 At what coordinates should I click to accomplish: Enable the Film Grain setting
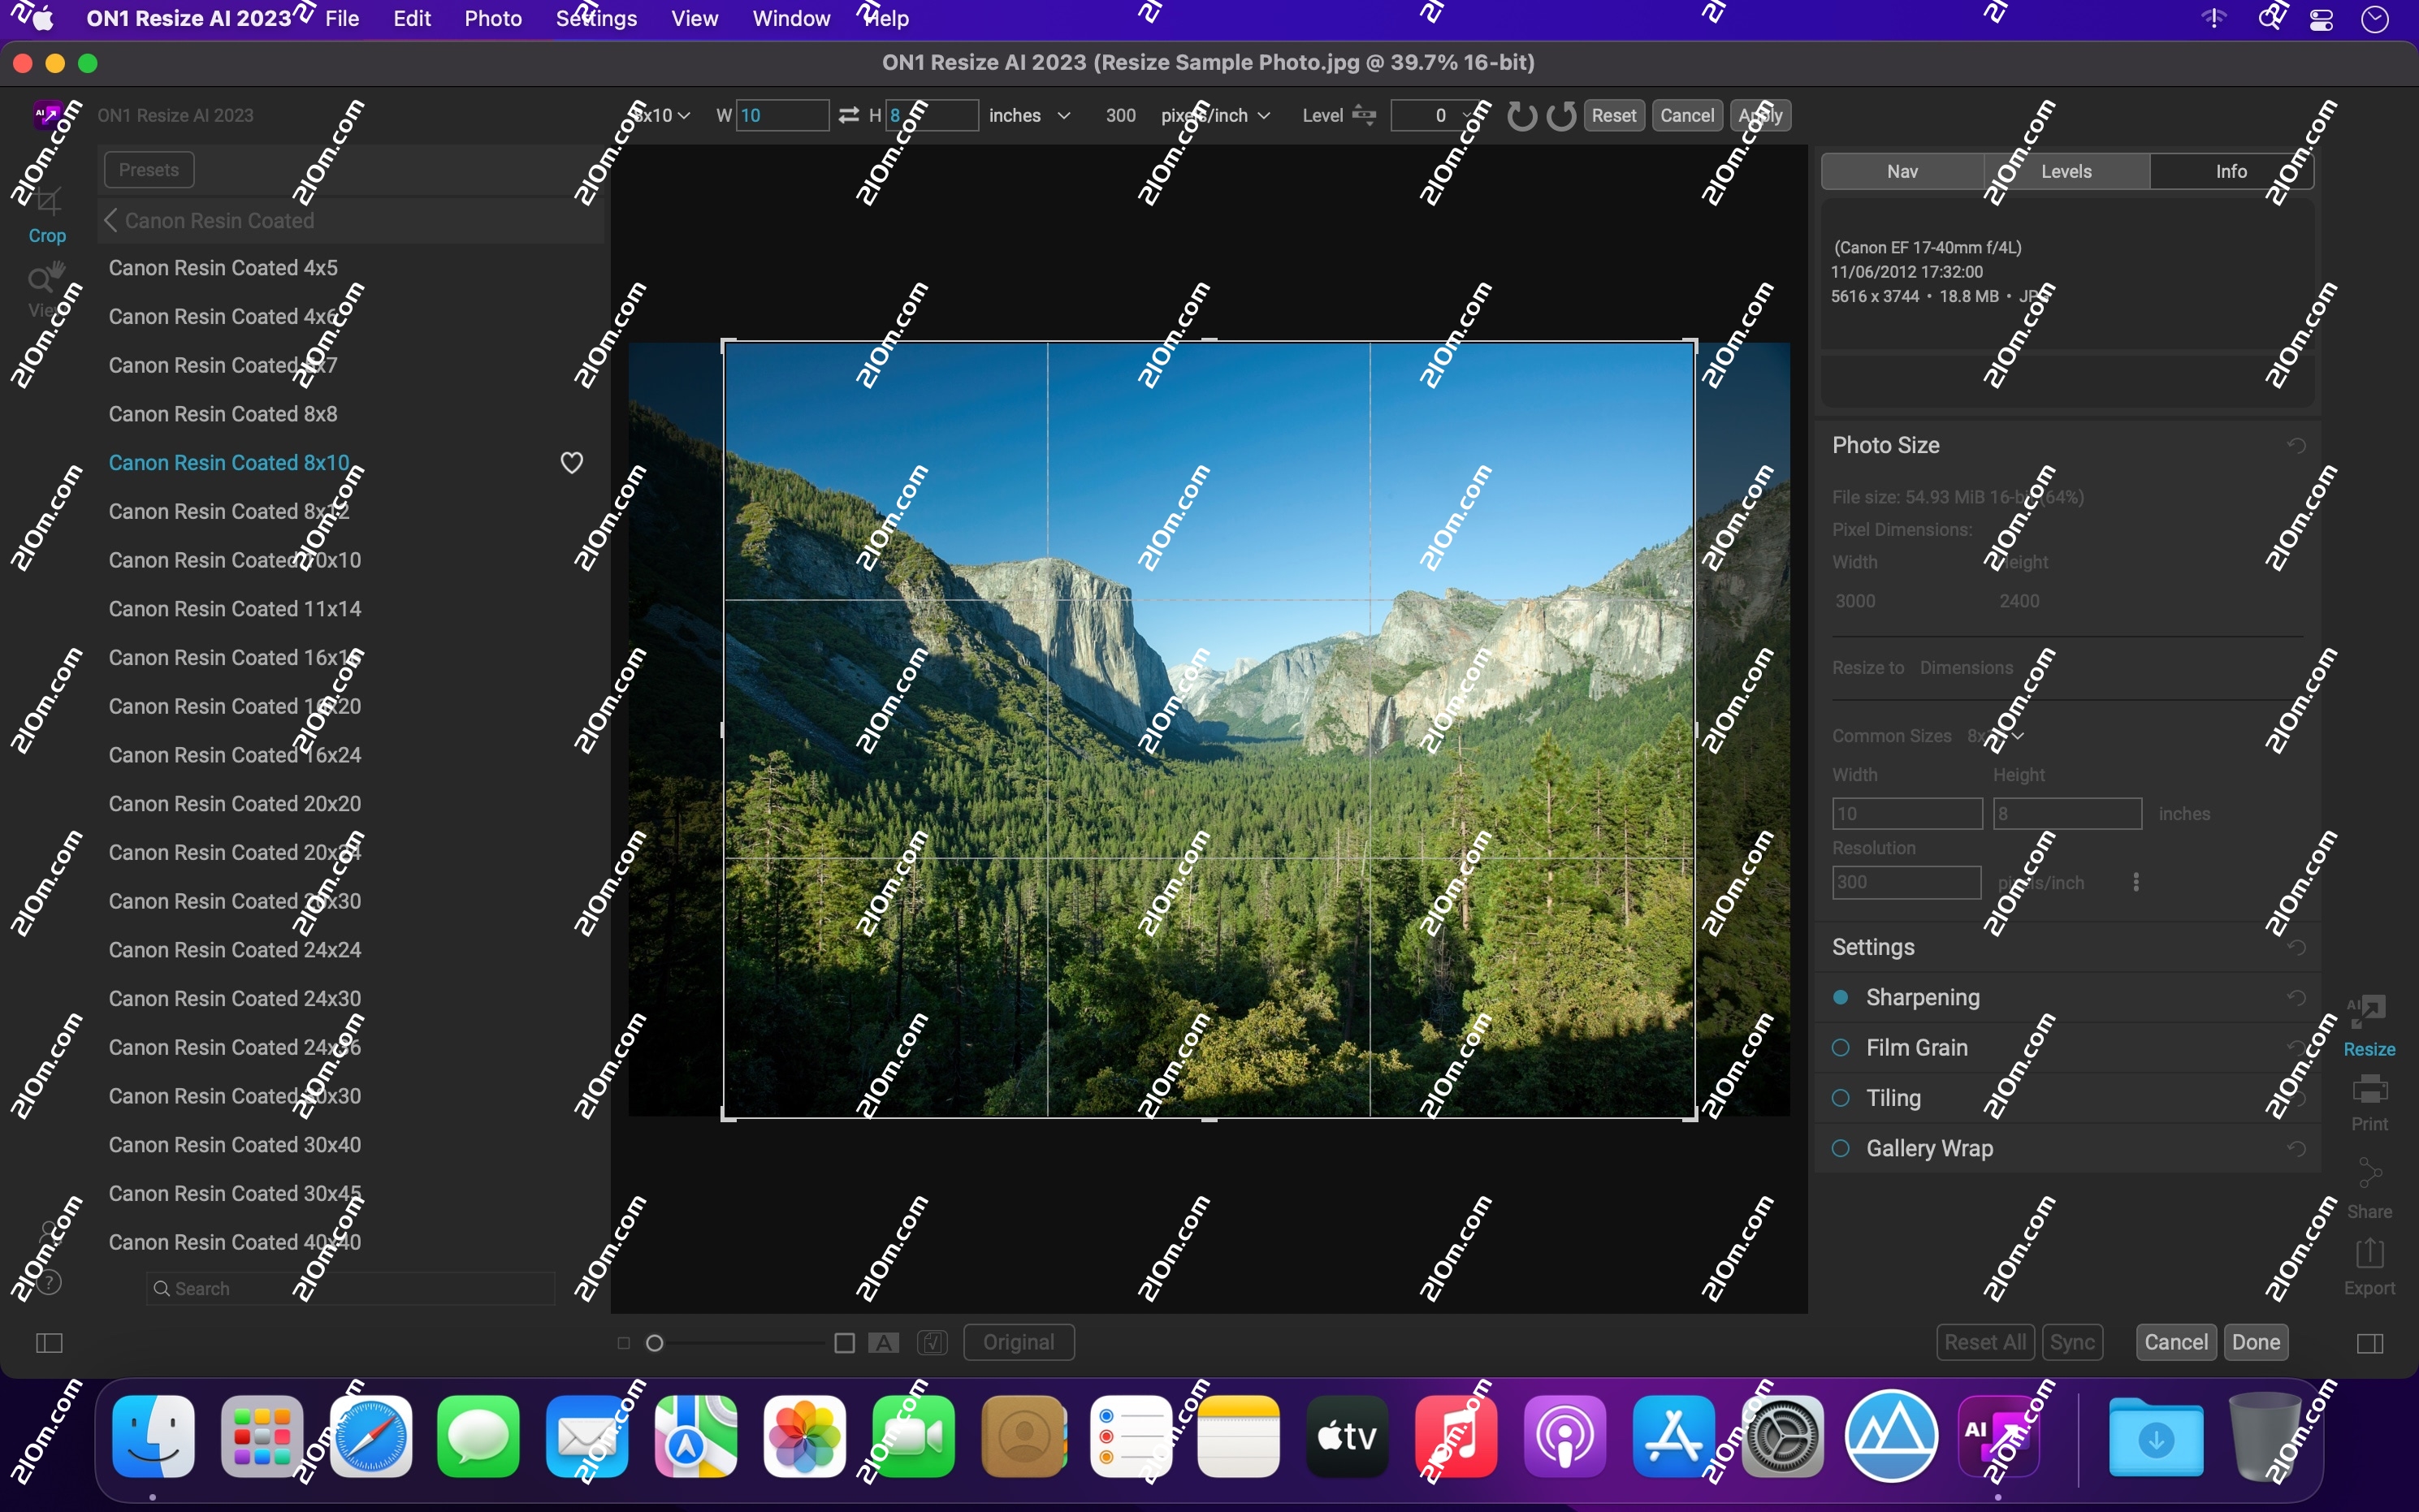click(x=1840, y=1047)
